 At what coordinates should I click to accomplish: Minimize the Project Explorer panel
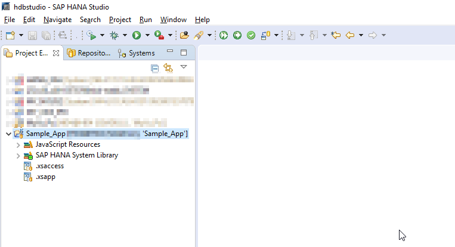(170, 51)
